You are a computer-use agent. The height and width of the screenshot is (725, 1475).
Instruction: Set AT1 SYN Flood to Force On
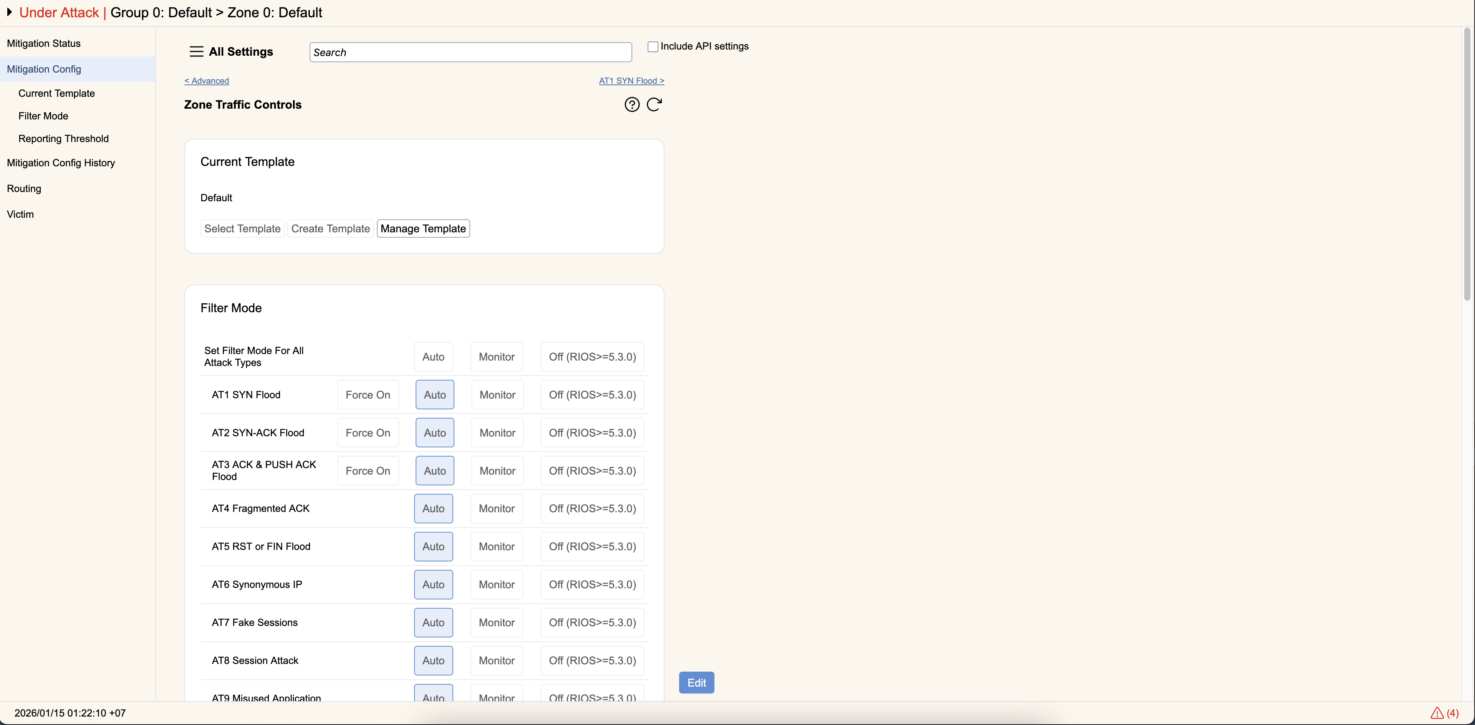[x=368, y=395]
